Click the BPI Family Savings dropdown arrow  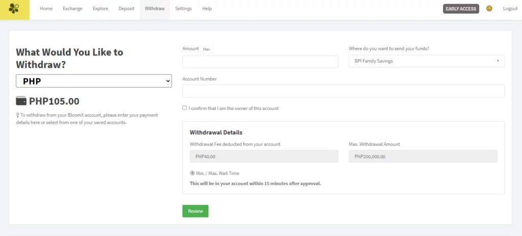coord(498,61)
